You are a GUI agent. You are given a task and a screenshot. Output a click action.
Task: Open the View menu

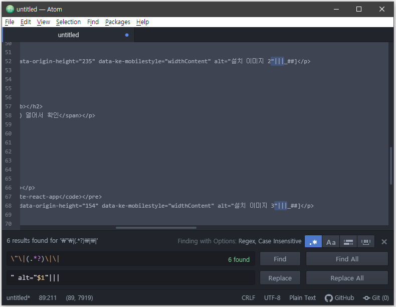click(x=44, y=22)
